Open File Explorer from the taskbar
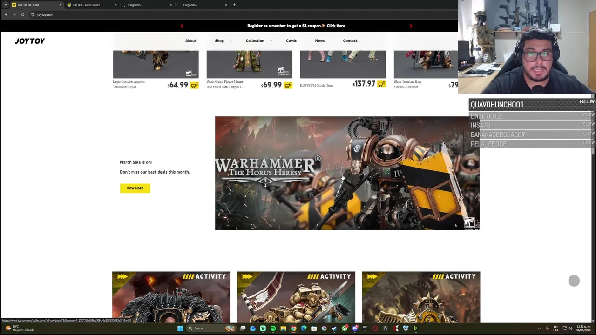 283,328
